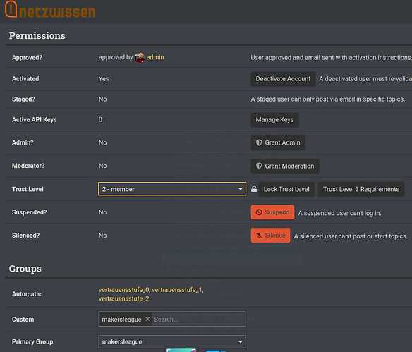Viewport: 412px width, 352px height.
Task: Open the Primary Group dropdown
Action: (172, 341)
